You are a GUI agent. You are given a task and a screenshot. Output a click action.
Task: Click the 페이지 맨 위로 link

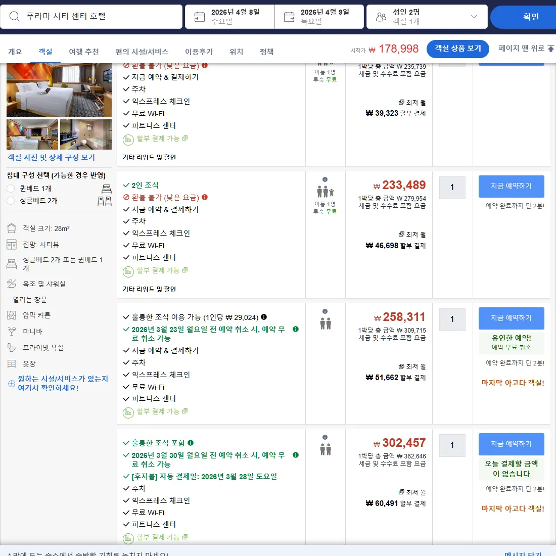tap(526, 48)
